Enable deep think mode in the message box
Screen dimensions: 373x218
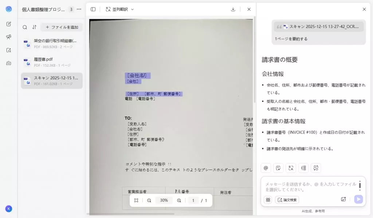pos(268,199)
